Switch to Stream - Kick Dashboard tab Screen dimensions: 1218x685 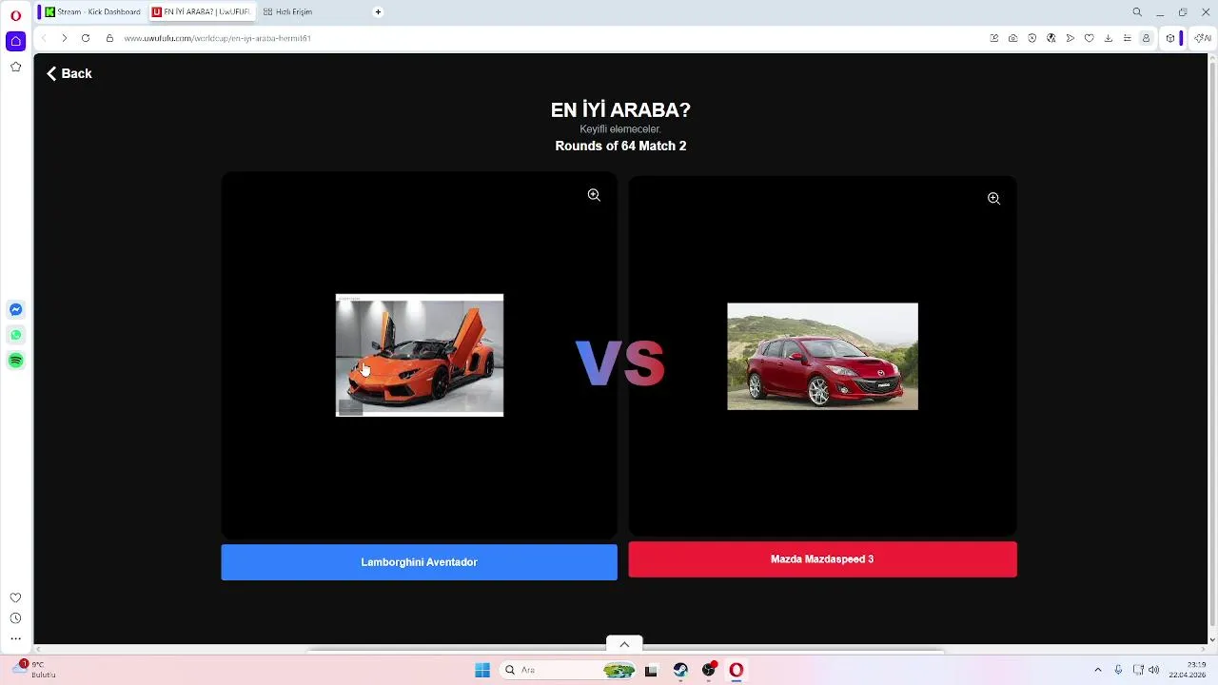click(92, 12)
